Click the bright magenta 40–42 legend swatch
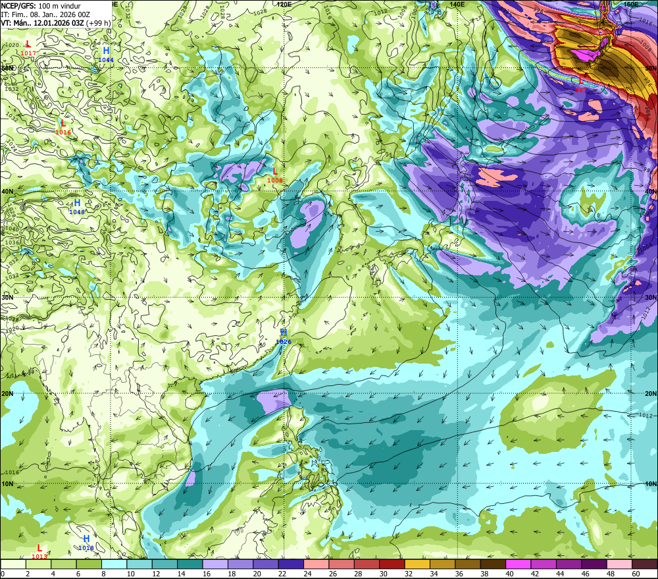Image resolution: width=658 pixels, height=579 pixels. [519, 565]
